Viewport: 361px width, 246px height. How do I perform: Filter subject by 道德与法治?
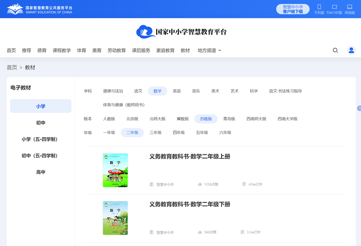click(x=113, y=91)
